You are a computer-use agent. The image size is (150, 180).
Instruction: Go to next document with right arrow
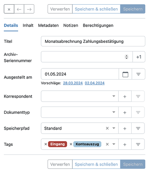pyautogui.click(x=29, y=9)
